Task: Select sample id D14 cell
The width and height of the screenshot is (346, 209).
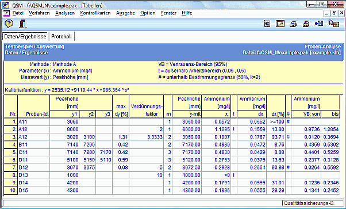Action: coord(33,183)
